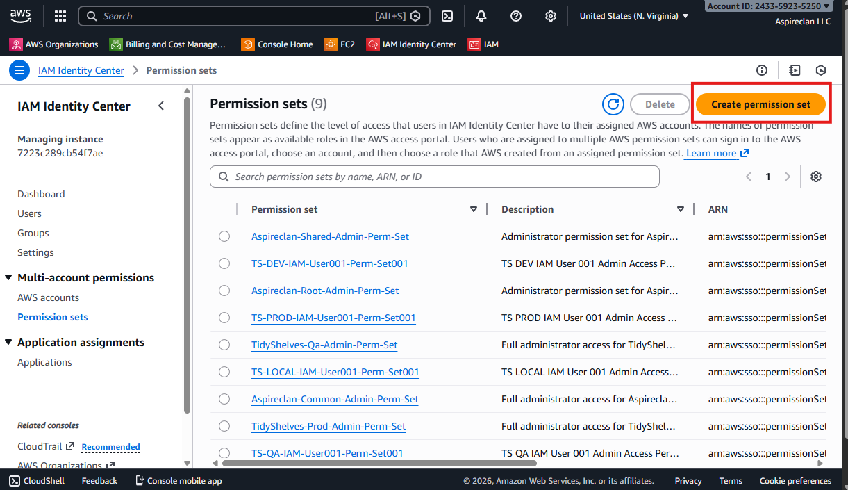Open console settings gear in top bar
848x490 pixels.
point(551,16)
